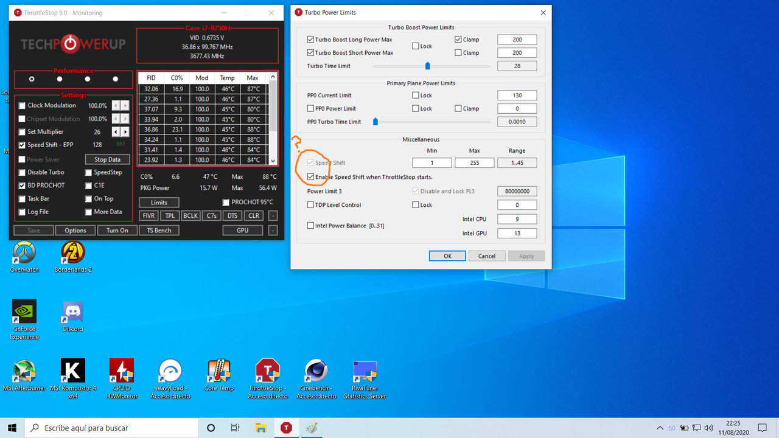This screenshot has width=779, height=438.
Task: Open HeavyLoad desktop shortcut
Action: pos(170,378)
